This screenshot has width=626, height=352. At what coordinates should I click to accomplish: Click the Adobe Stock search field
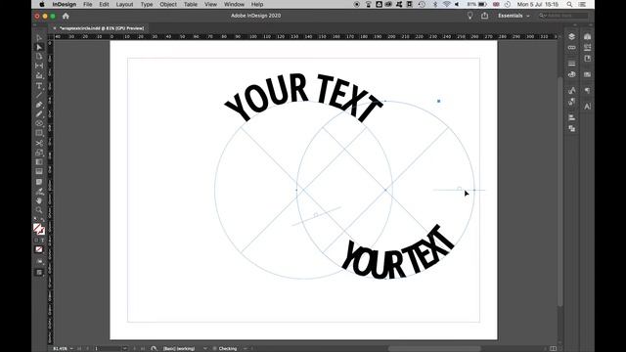point(563,16)
